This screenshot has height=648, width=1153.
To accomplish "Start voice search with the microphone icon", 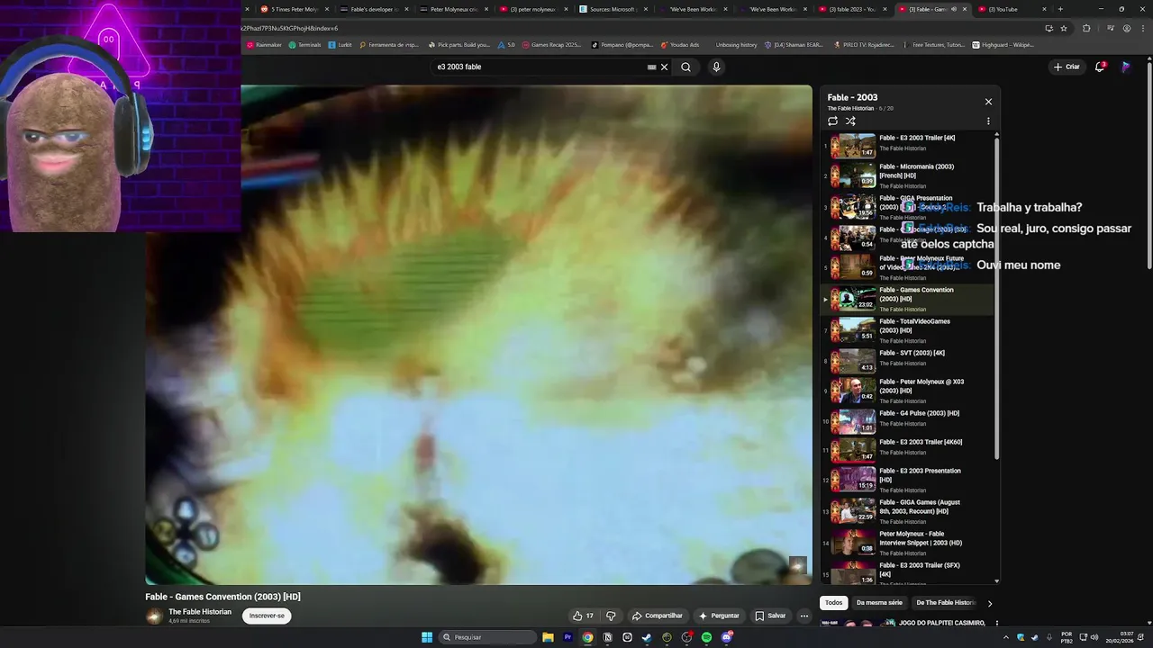I will point(716,67).
